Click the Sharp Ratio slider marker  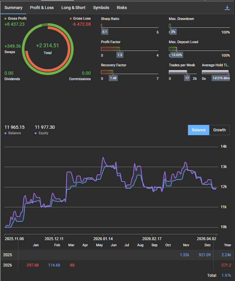point(105,32)
